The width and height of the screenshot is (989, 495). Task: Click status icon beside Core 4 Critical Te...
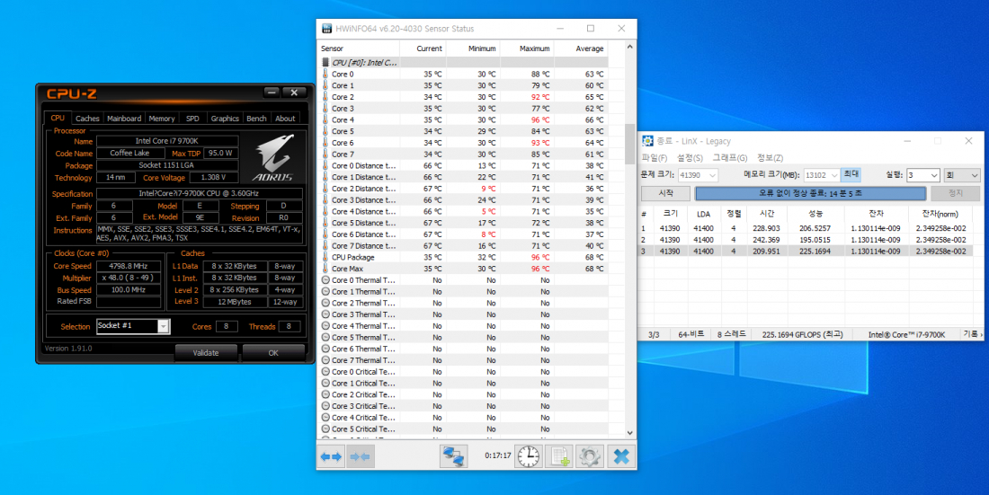click(325, 418)
